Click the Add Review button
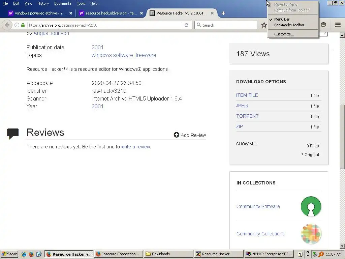 click(x=190, y=135)
